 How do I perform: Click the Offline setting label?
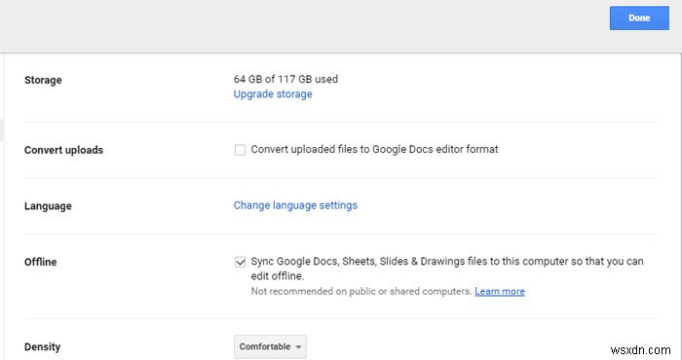(41, 262)
